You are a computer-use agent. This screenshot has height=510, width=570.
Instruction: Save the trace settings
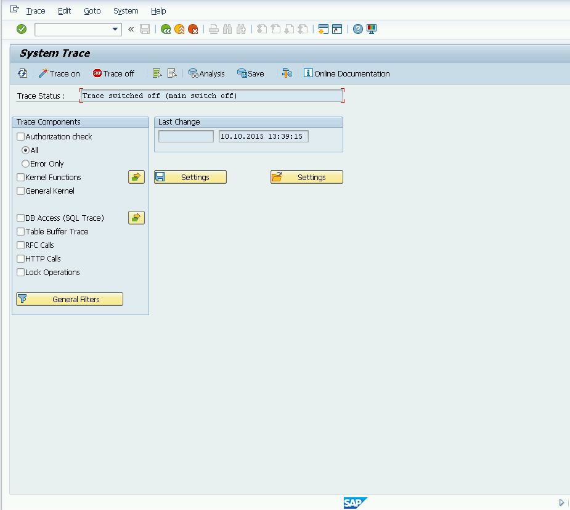(250, 73)
